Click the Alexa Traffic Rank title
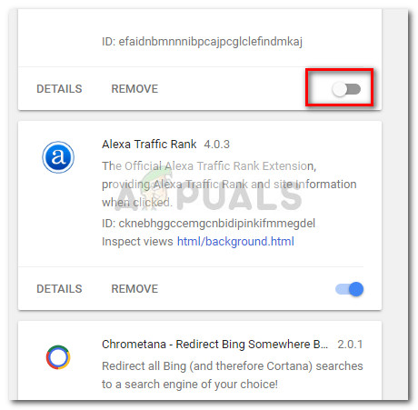The width and height of the screenshot is (418, 410). point(149,144)
